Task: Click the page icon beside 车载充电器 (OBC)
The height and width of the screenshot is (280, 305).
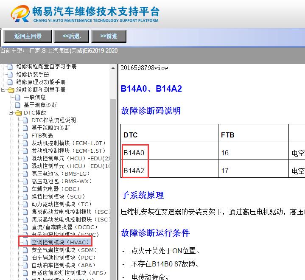Action: coord(25,189)
